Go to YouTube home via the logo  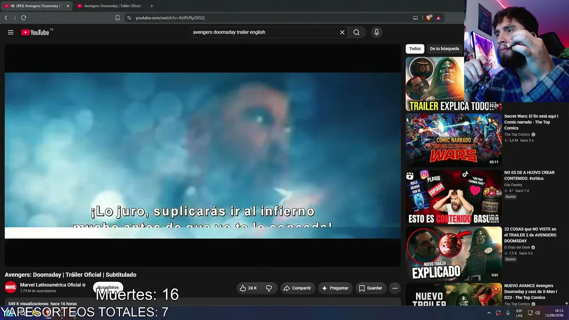click(x=35, y=32)
